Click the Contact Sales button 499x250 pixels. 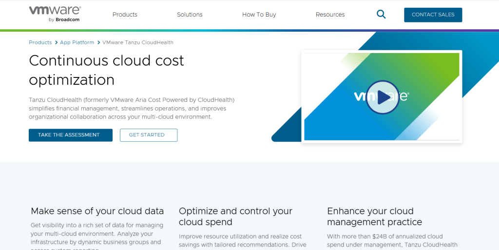click(433, 15)
